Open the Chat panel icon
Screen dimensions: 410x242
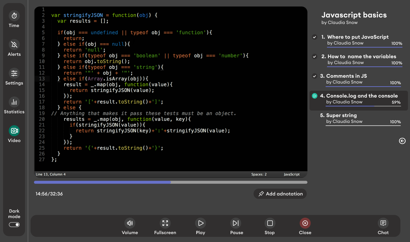tap(383, 224)
